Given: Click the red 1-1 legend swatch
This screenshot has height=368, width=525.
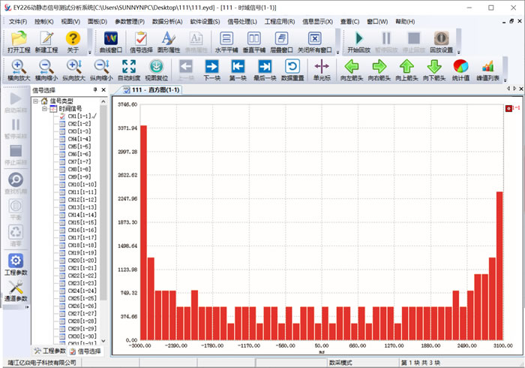Looking at the screenshot, I should tap(508, 108).
